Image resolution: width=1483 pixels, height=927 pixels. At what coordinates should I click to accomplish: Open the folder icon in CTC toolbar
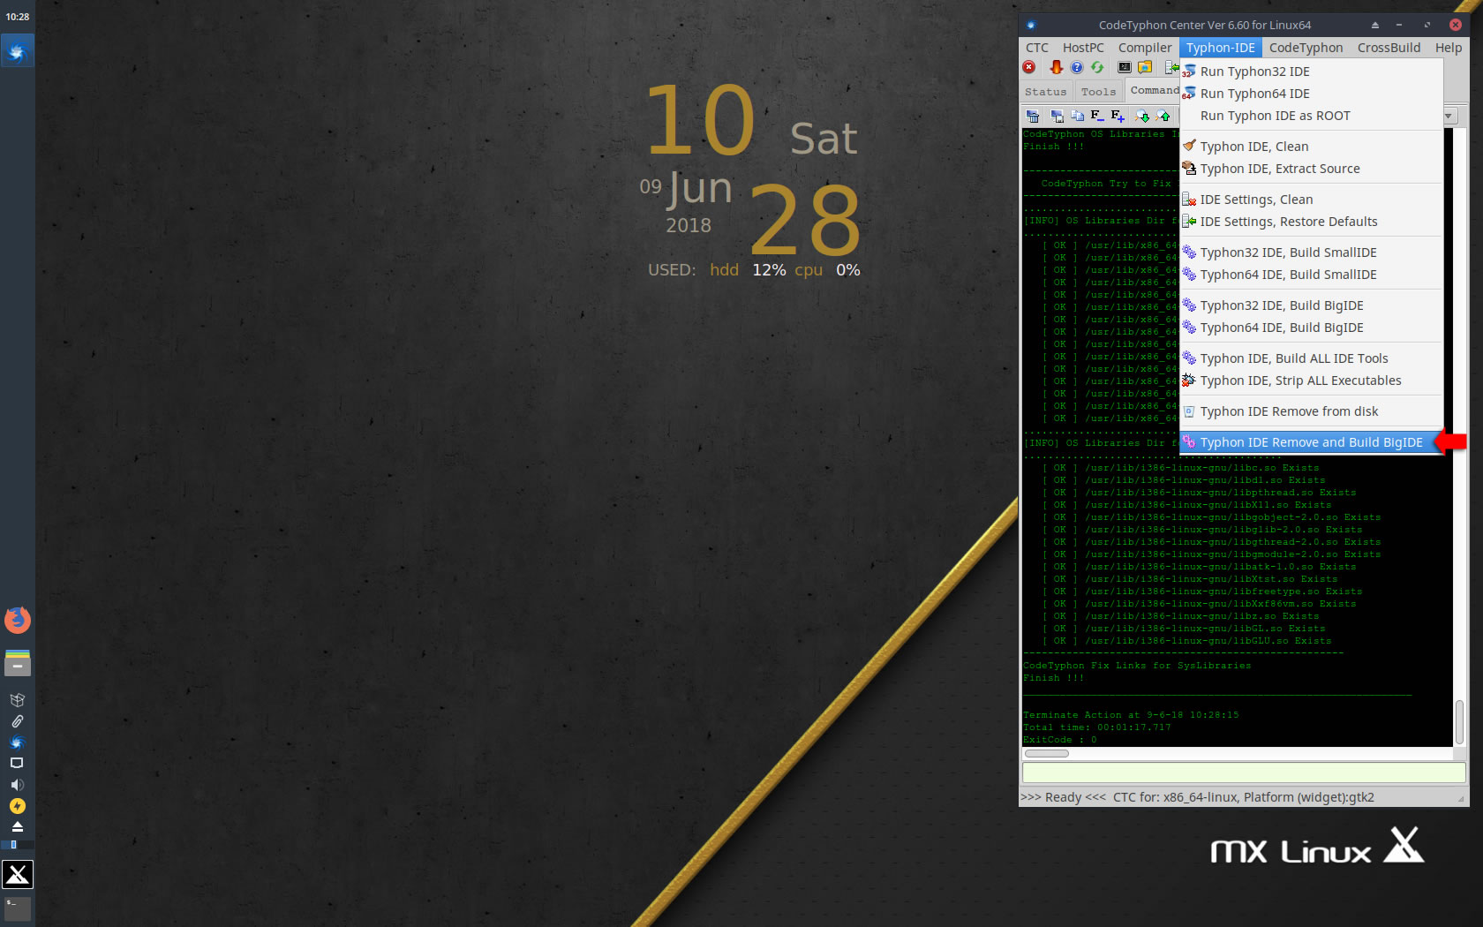1145,67
